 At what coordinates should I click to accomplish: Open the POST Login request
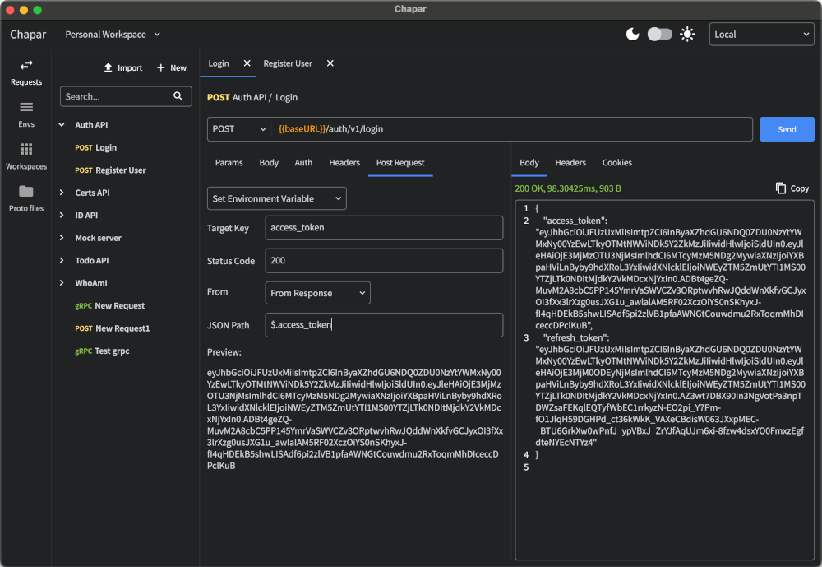[x=96, y=147]
